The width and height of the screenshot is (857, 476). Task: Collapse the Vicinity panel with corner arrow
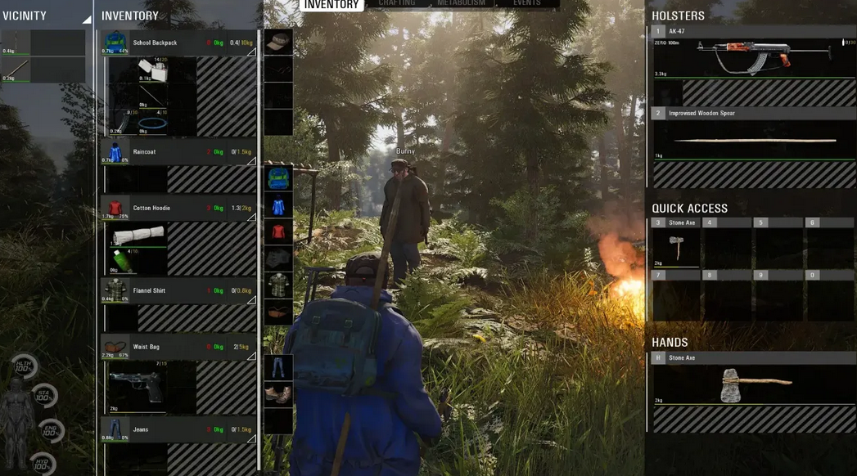click(x=87, y=19)
